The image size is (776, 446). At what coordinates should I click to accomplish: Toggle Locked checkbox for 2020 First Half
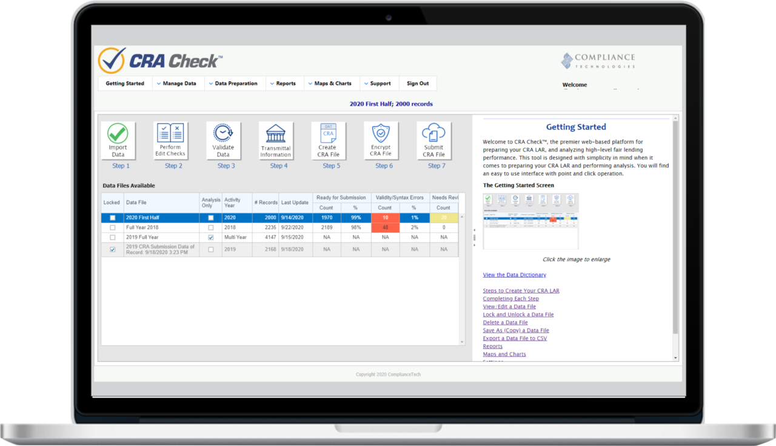pyautogui.click(x=112, y=218)
